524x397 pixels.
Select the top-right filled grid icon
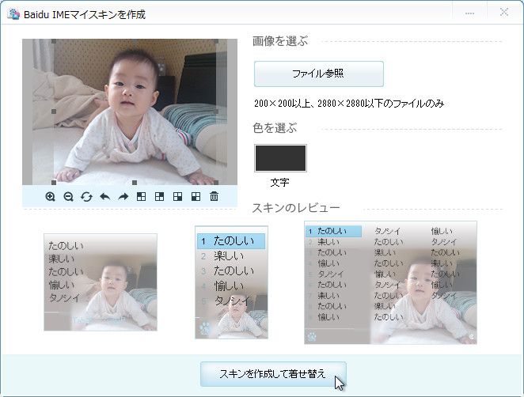[x=159, y=197]
